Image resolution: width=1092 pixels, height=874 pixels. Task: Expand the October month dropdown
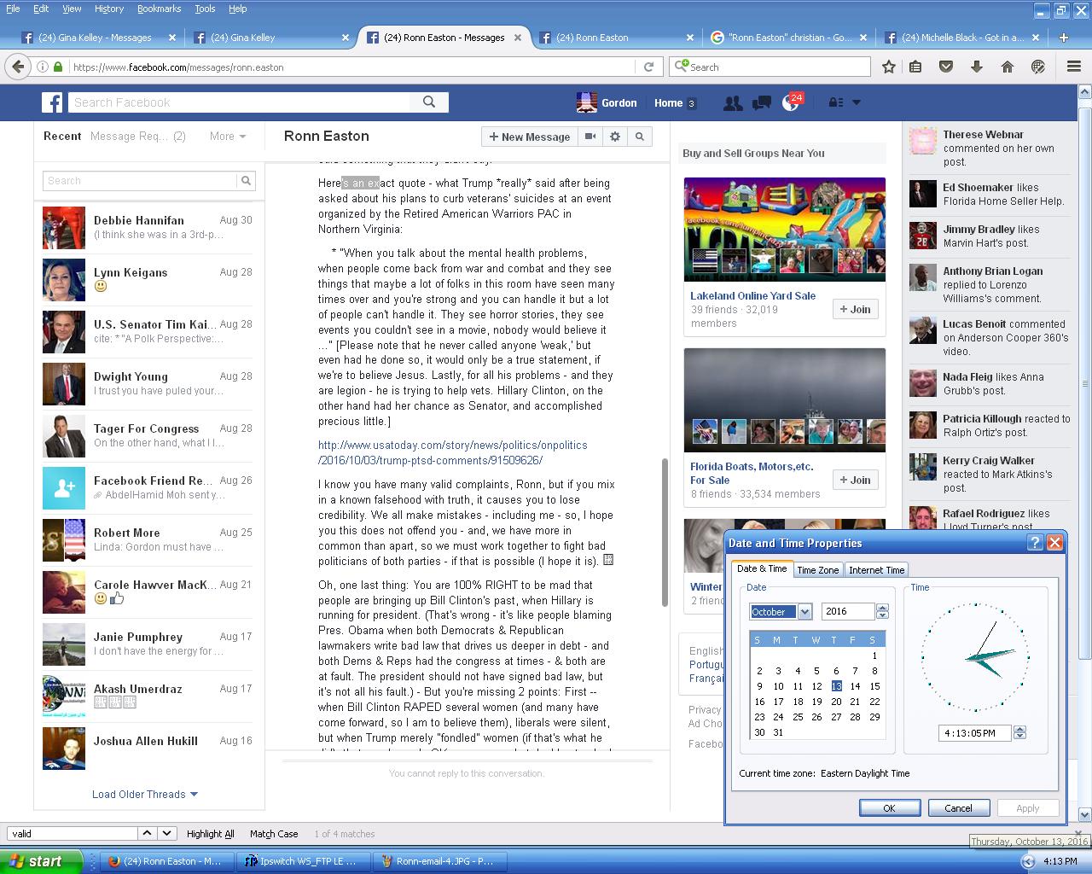(804, 612)
